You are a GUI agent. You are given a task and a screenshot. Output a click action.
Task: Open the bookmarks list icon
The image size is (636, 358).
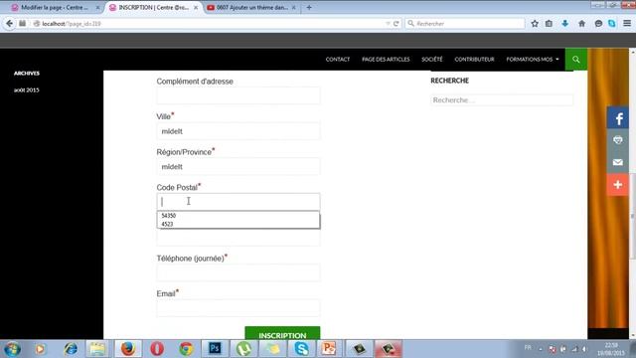click(x=549, y=24)
